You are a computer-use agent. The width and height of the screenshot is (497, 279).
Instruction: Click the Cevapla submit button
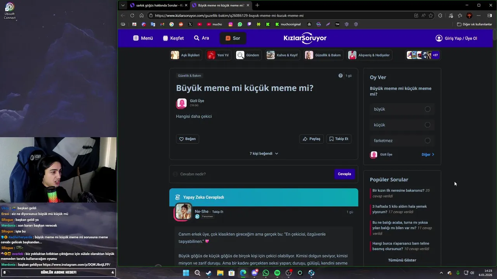pos(344,174)
